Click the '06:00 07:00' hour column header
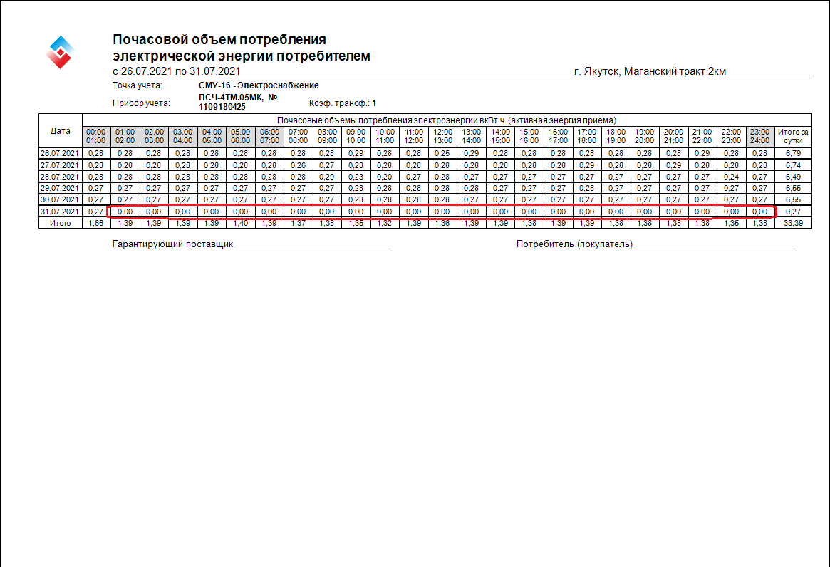 coord(269,137)
